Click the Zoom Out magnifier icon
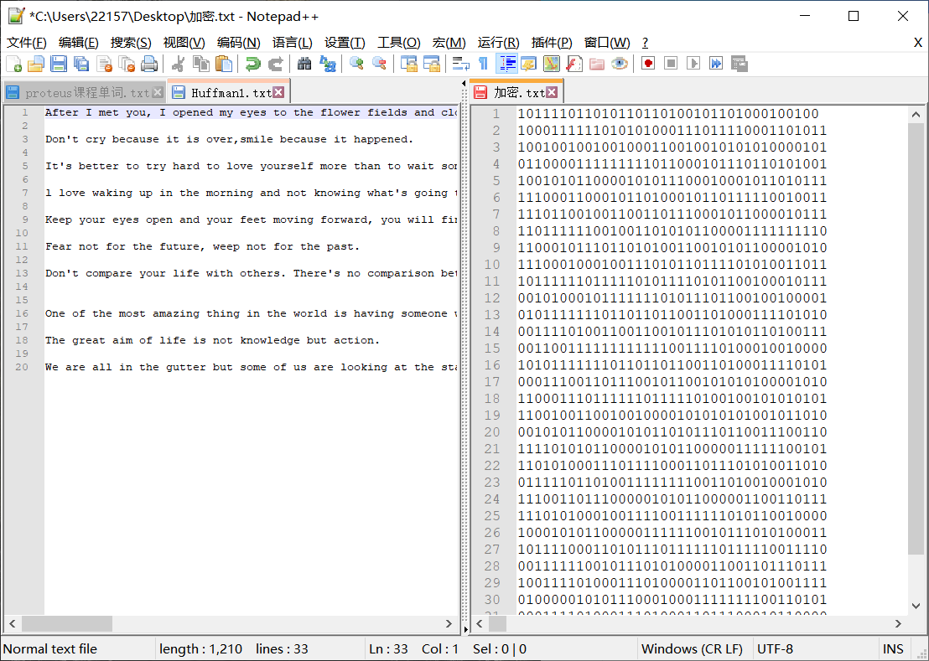The width and height of the screenshot is (929, 661). [379, 64]
